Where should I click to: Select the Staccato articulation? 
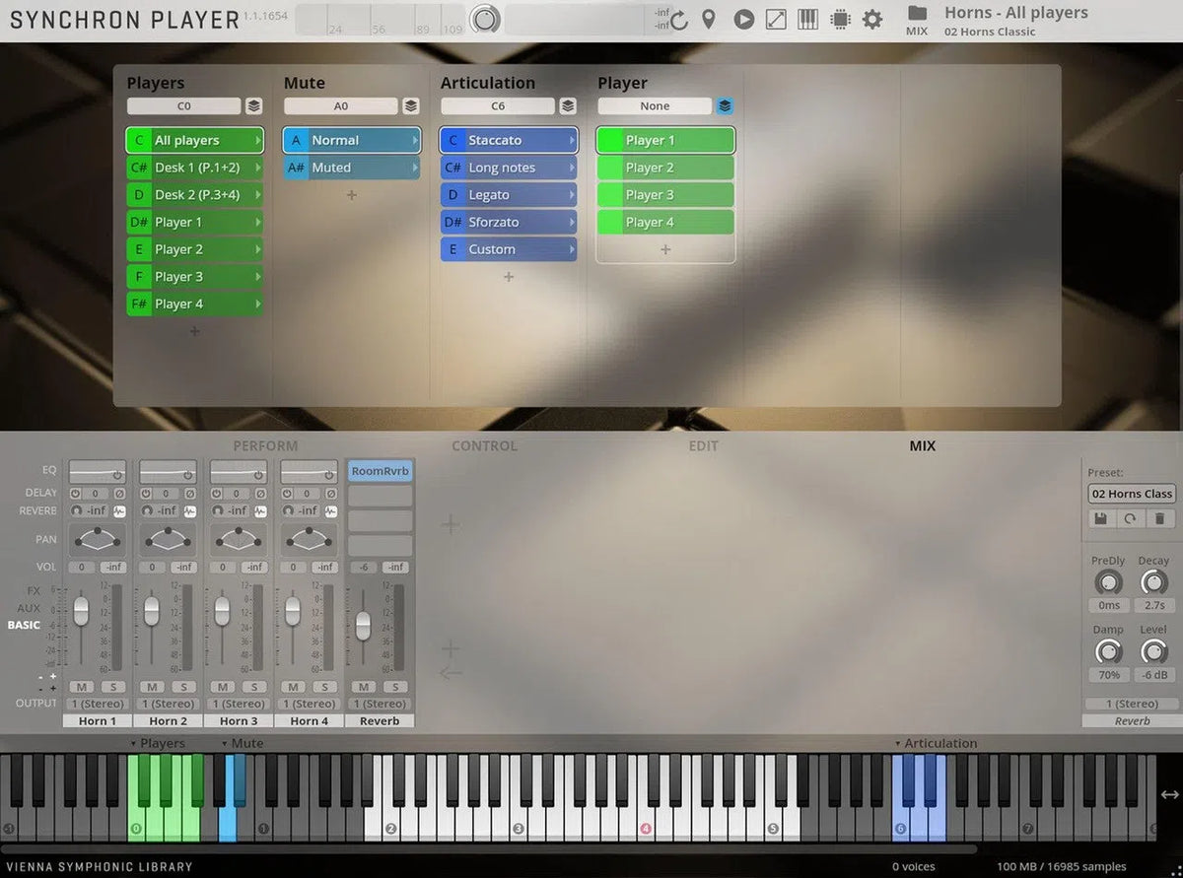508,140
